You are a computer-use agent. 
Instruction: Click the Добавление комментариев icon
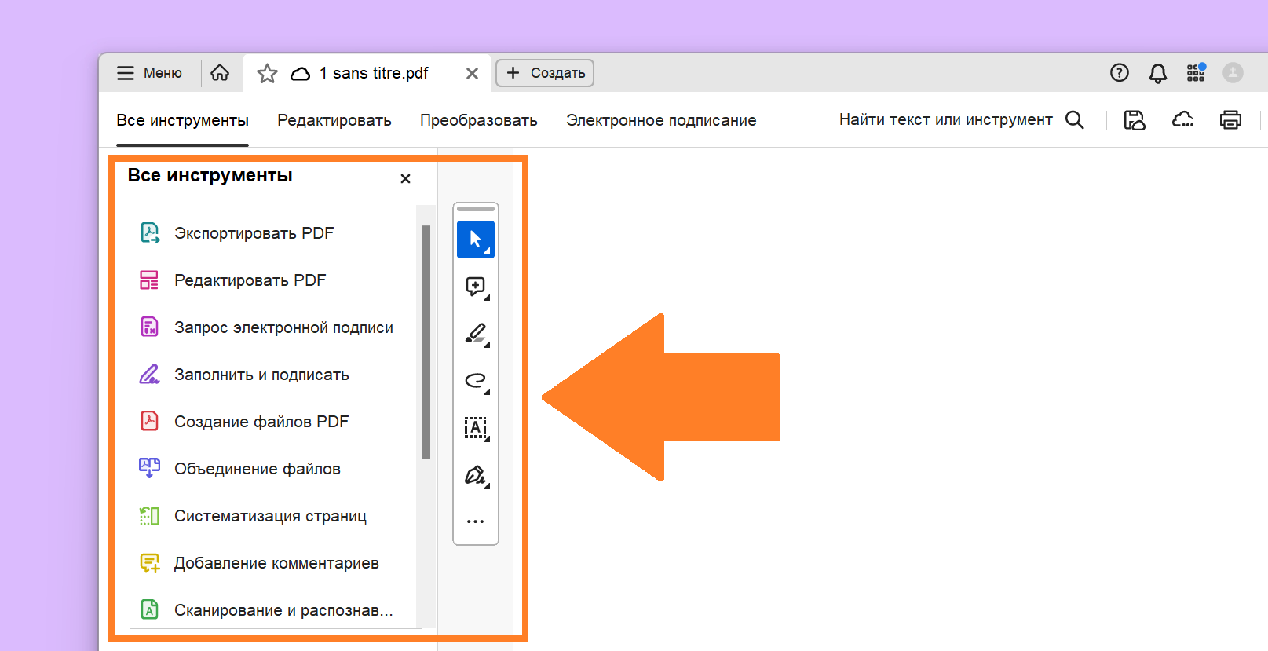[x=150, y=563]
